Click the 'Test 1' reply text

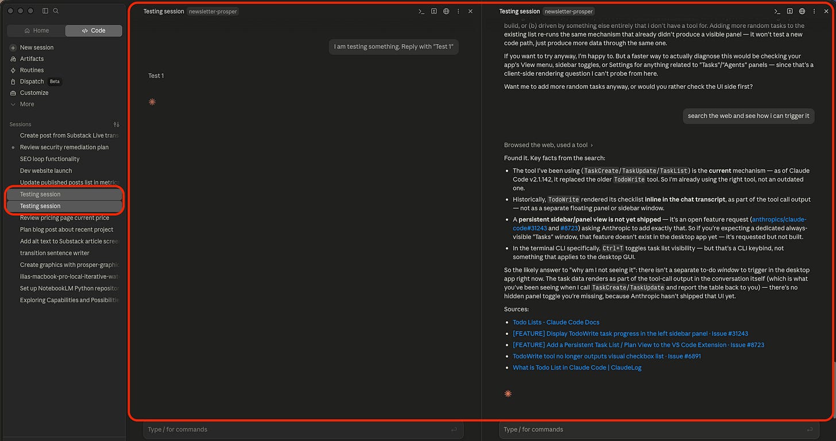pyautogui.click(x=156, y=76)
